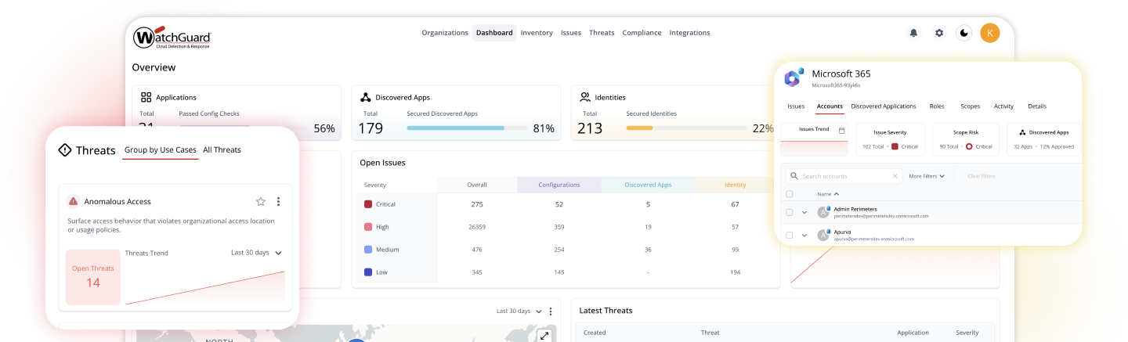1128x342 pixels.
Task: Click the Clear Filters button
Action: (x=982, y=176)
